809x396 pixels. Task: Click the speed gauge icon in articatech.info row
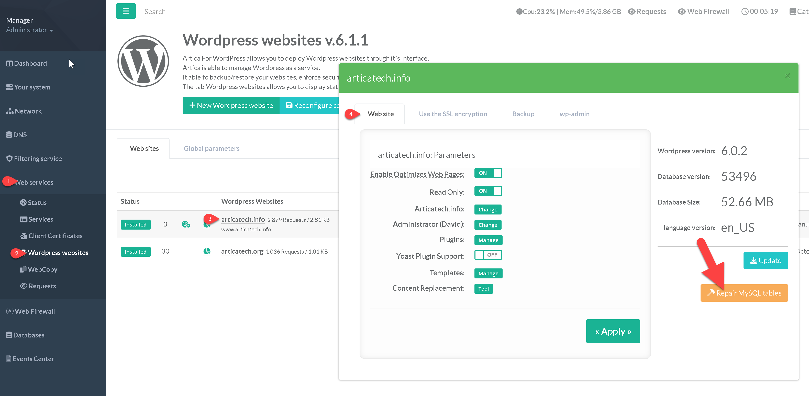(x=186, y=224)
